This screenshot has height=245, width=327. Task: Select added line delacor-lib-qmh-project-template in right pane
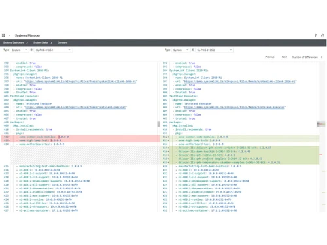point(240,159)
